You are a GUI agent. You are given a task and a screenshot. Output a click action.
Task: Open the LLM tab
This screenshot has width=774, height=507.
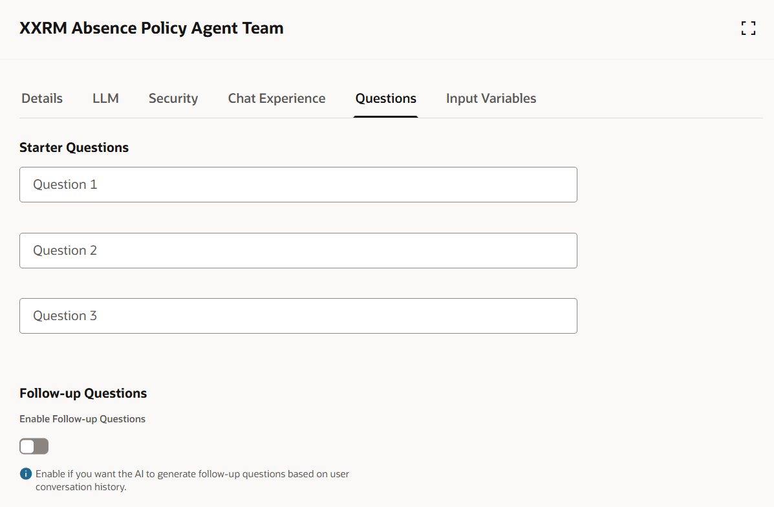(x=105, y=98)
